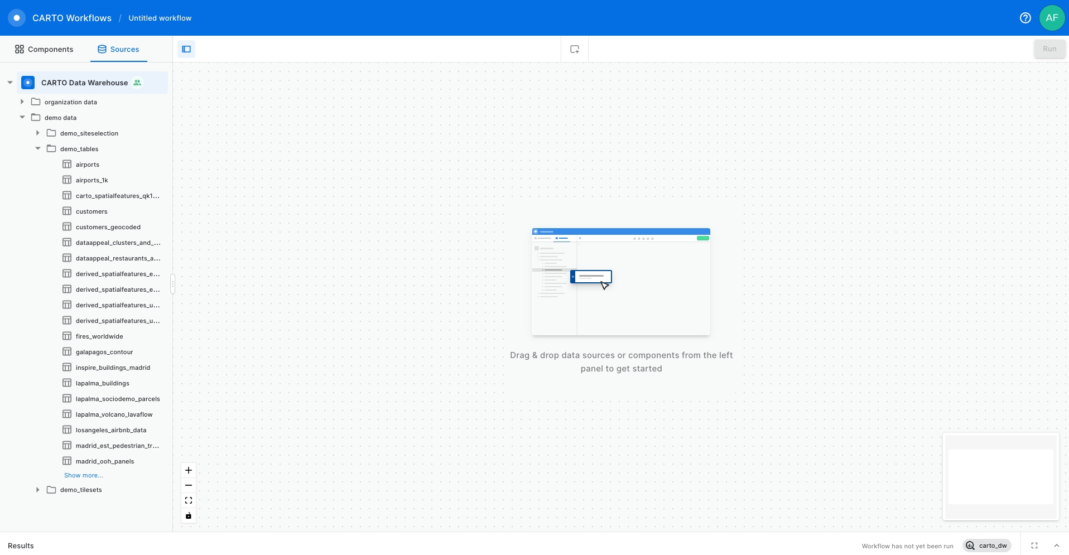Select losangeles_airbnb_data table
Image resolution: width=1069 pixels, height=555 pixels.
(111, 430)
